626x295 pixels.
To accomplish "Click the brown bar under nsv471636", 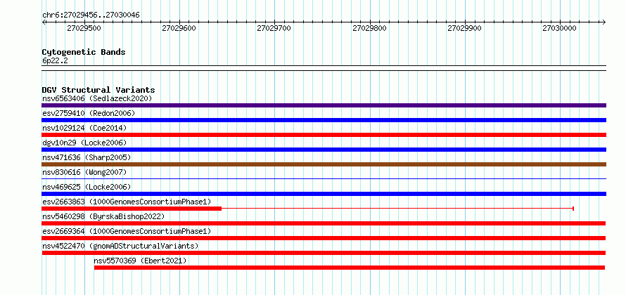I will coord(324,164).
